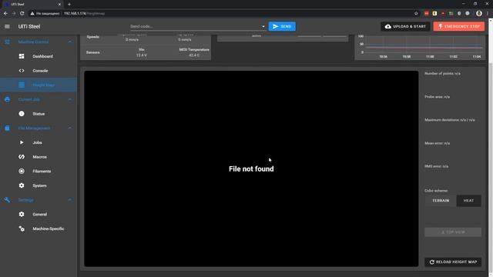Click the Machine Control group icon
The width and height of the screenshot is (493, 277).
tap(7, 42)
